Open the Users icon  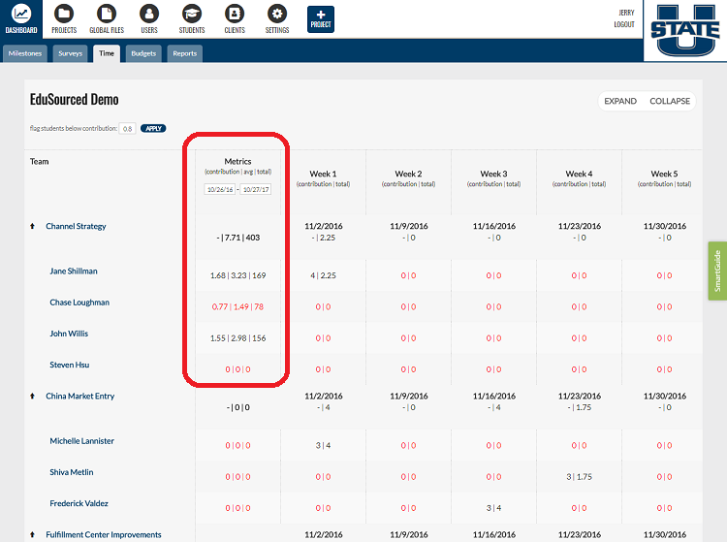(149, 14)
